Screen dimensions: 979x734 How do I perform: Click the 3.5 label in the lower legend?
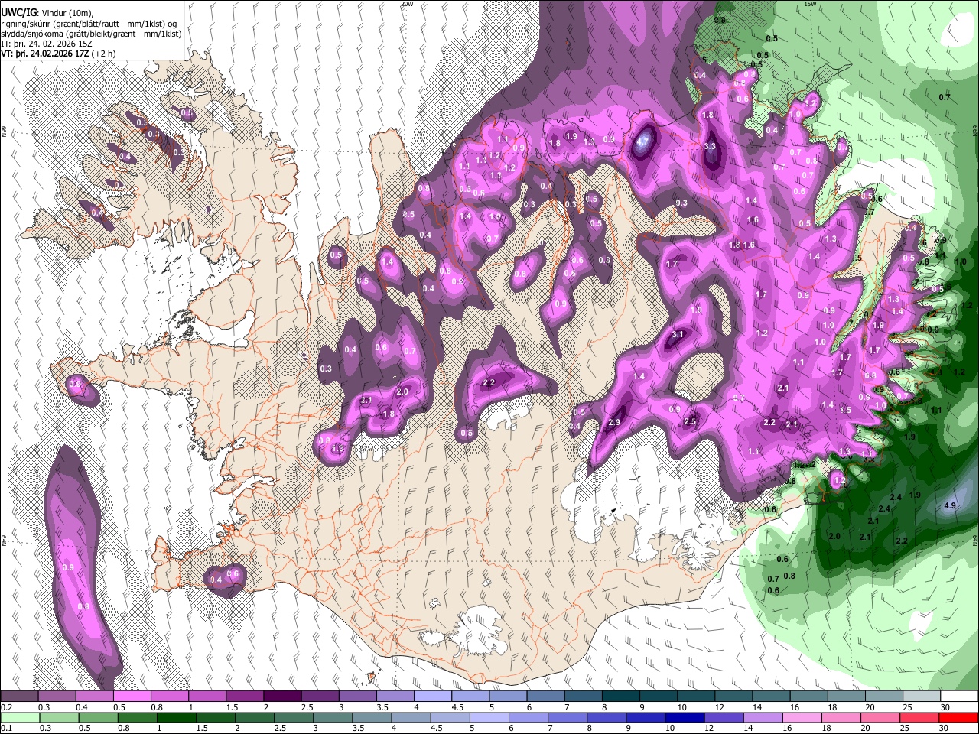point(359,728)
